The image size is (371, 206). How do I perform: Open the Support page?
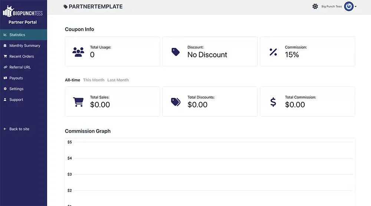click(16, 100)
